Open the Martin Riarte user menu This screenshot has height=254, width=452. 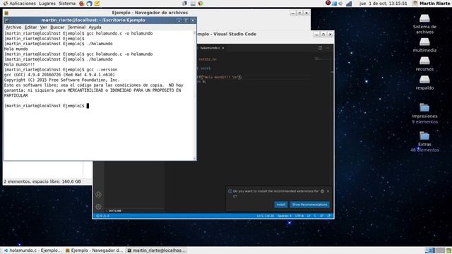432,4
